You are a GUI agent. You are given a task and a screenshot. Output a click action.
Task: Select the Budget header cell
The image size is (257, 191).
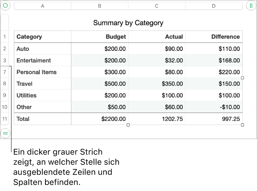tap(100, 37)
